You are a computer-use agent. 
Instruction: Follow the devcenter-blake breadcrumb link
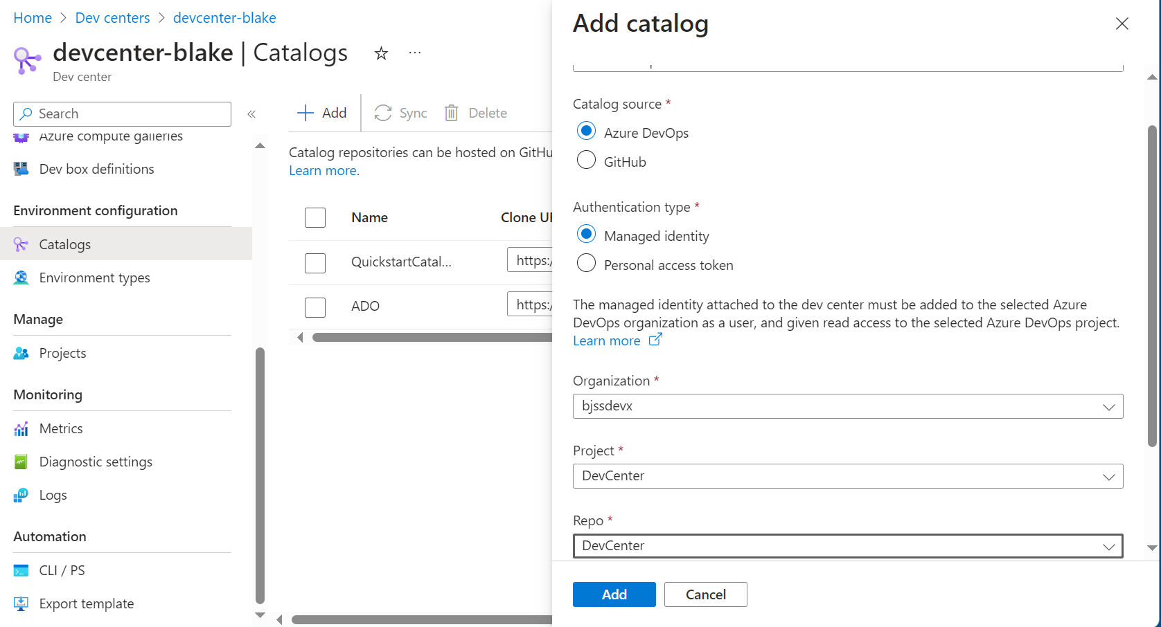[224, 18]
